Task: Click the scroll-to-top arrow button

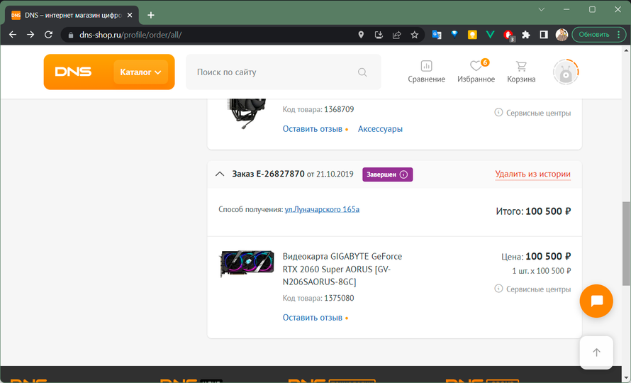Action: coord(596,353)
